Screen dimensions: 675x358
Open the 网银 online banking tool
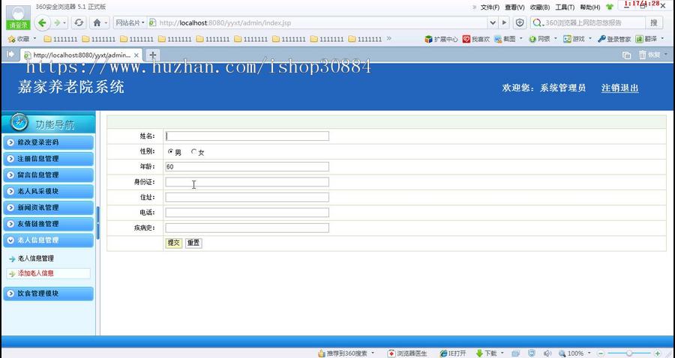(540, 39)
